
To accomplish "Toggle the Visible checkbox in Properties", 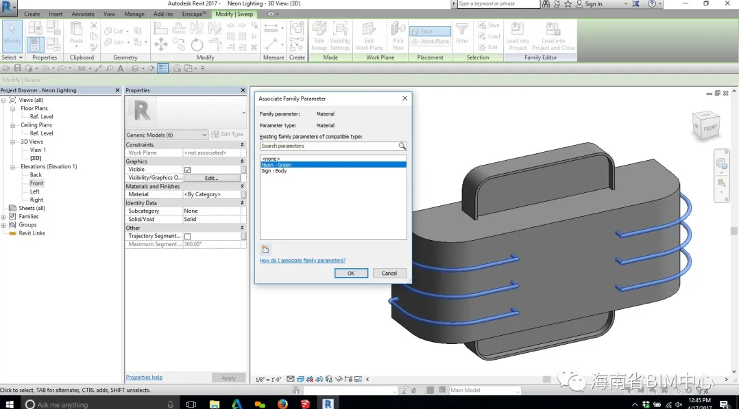I will pos(187,170).
